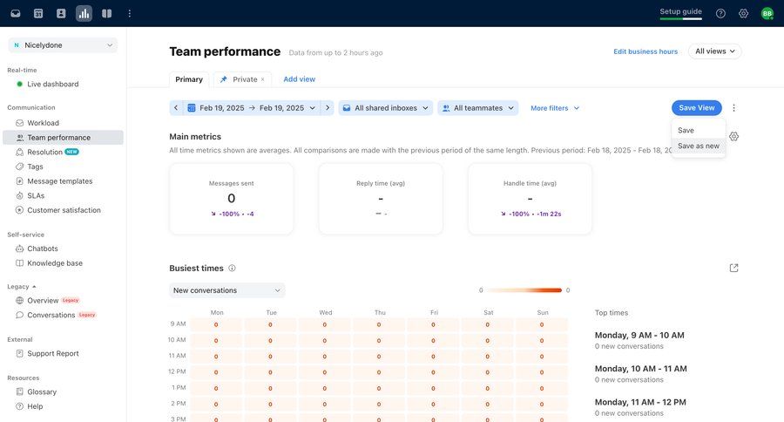Click info icon next to Busiest times

point(232,269)
